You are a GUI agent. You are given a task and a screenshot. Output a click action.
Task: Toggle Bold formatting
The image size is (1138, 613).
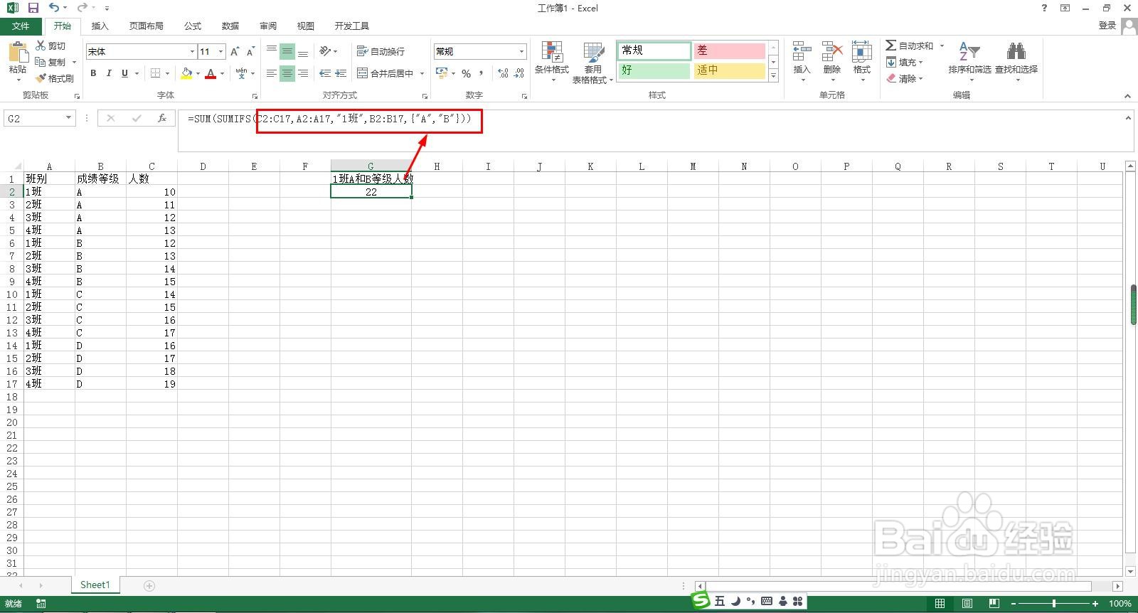93,73
